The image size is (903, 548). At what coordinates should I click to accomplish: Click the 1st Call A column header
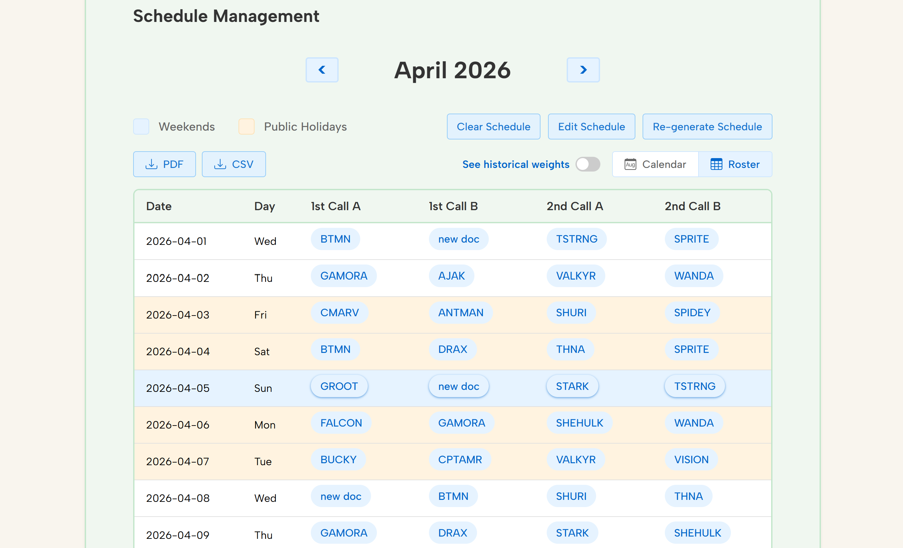335,206
